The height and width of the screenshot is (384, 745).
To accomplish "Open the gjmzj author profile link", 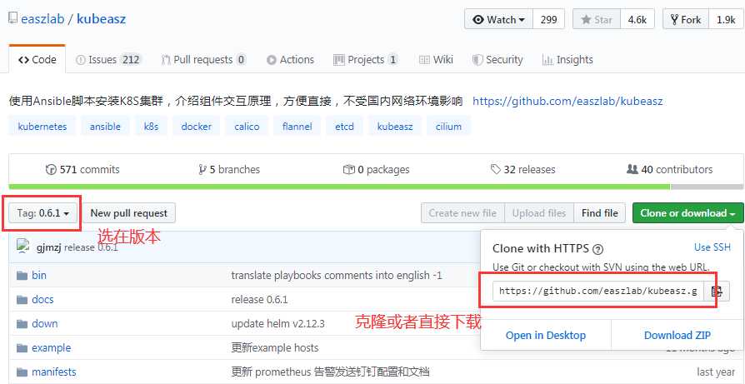I will tap(48, 247).
